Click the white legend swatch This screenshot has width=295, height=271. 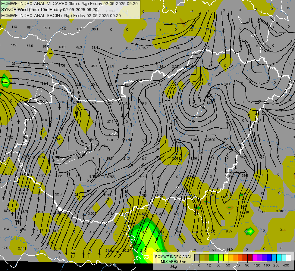click(289, 258)
